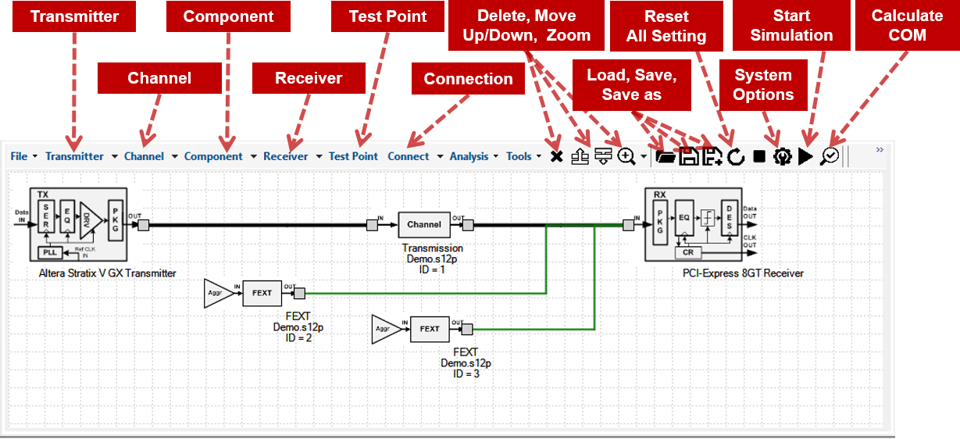Click the Zoom magnifier icon

(x=626, y=156)
